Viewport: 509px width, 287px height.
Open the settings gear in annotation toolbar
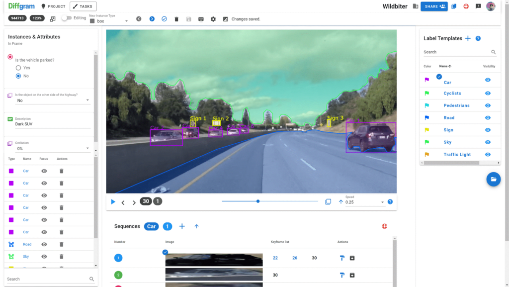tap(213, 19)
